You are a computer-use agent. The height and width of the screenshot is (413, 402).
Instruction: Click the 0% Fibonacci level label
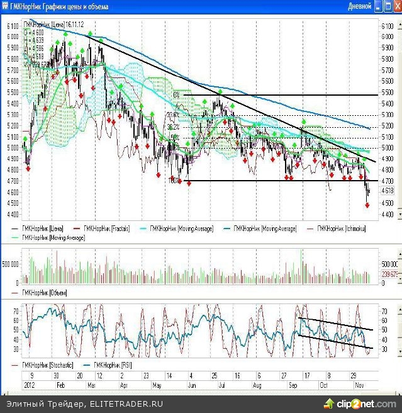pos(176,94)
